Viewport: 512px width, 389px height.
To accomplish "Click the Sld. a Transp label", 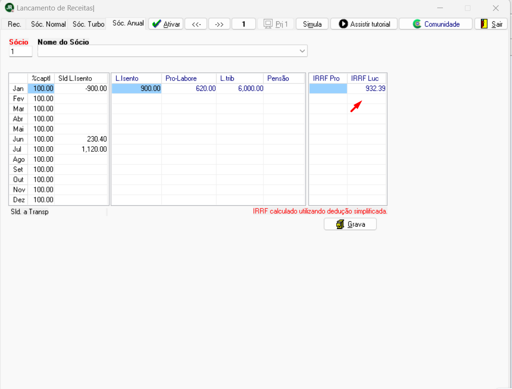I will pyautogui.click(x=30, y=212).
